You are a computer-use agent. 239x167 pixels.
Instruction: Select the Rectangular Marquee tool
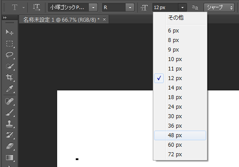pos(10,43)
